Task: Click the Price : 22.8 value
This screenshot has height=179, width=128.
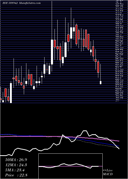Action: (16, 175)
